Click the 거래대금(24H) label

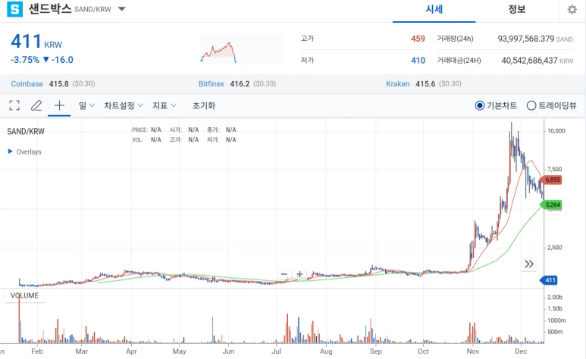(459, 60)
